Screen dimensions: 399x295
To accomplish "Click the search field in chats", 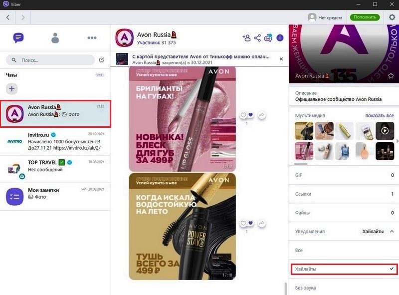I will click(x=50, y=60).
